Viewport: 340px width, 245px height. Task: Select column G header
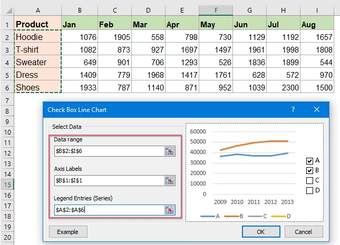[249, 11]
